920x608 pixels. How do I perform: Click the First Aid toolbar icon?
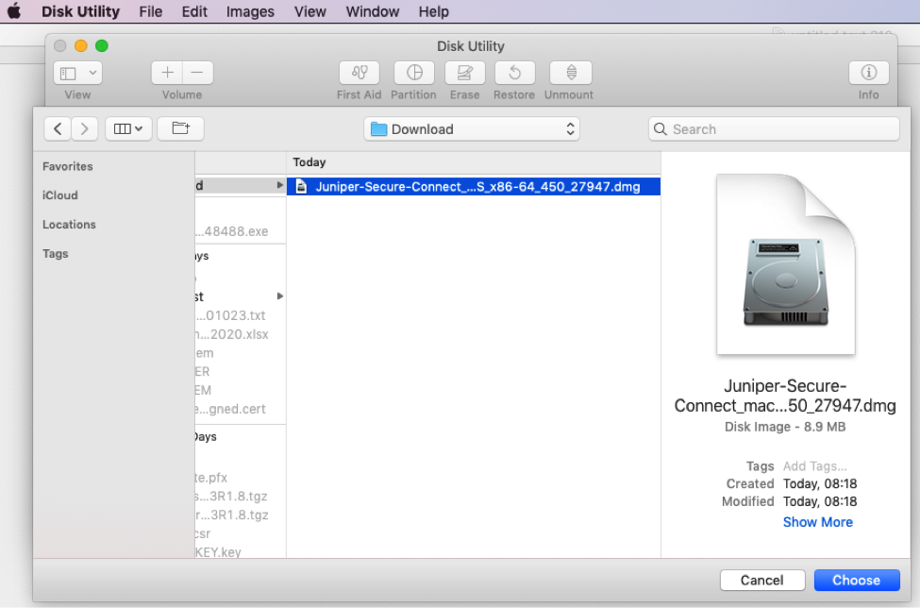pyautogui.click(x=359, y=74)
